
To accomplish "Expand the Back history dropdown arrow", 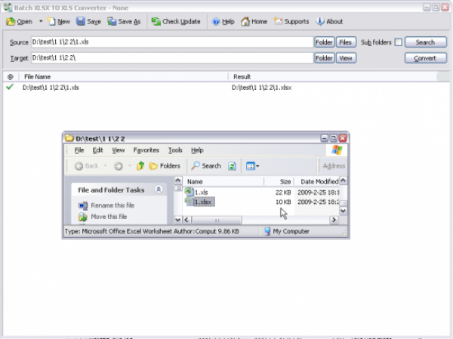I will click(106, 166).
